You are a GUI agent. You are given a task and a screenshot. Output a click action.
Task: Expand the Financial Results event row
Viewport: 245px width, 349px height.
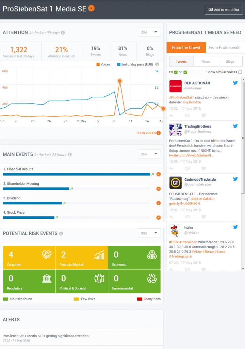tap(158, 174)
